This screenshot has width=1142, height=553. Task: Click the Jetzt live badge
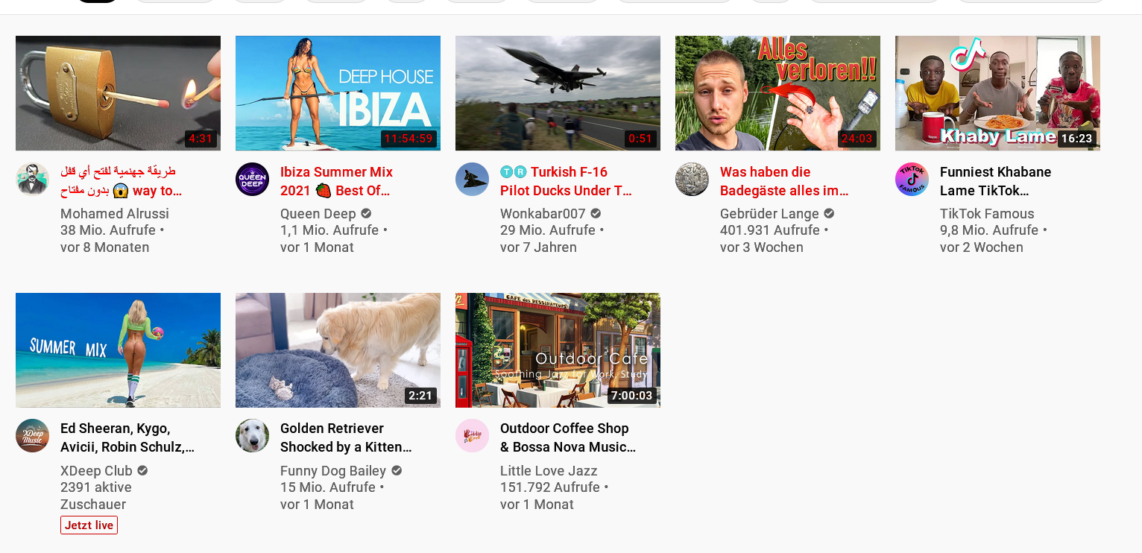click(89, 525)
